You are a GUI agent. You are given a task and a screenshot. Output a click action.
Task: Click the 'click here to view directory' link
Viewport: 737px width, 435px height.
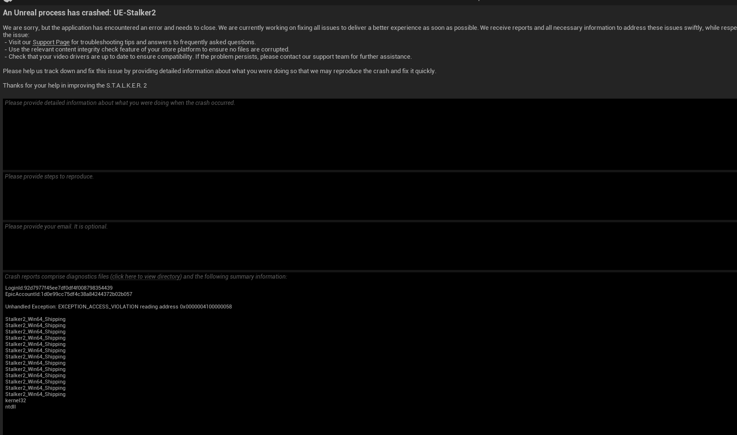[146, 277]
